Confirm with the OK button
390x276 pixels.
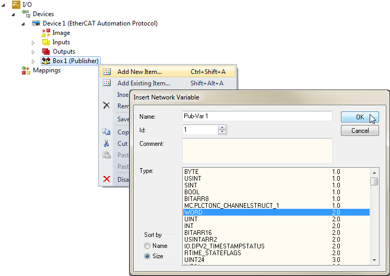[360, 117]
